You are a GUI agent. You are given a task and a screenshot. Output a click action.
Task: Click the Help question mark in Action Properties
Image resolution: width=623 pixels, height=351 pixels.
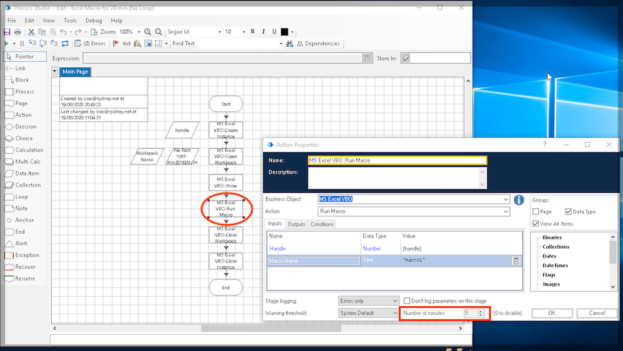[x=545, y=145]
